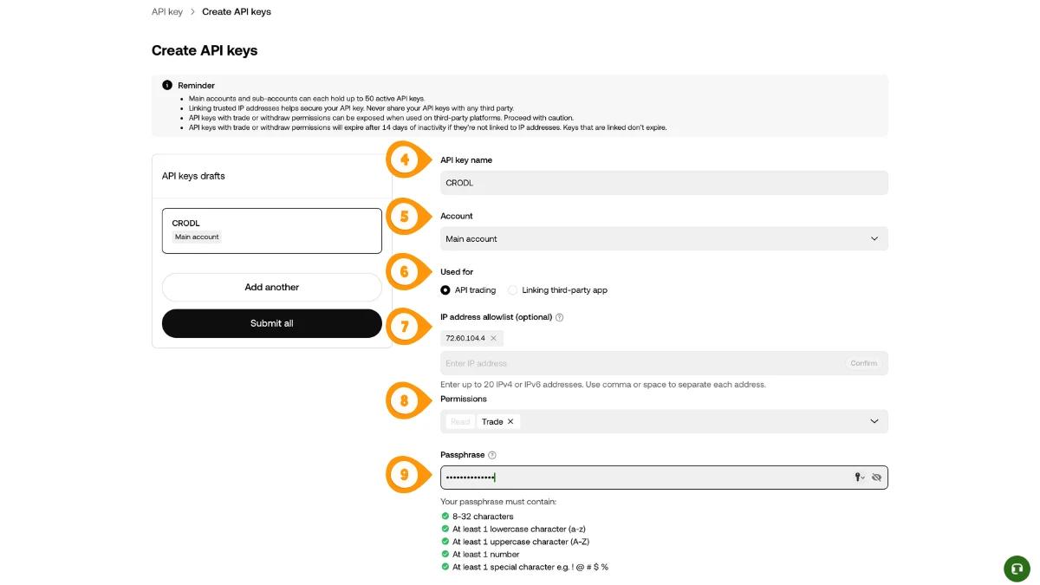Click the Confirm IP address button

(863, 363)
